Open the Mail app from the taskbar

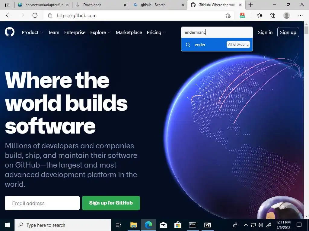coord(163,225)
